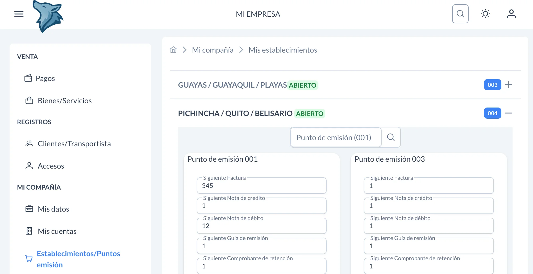Run the punto de emisión search magnifier

tap(391, 137)
